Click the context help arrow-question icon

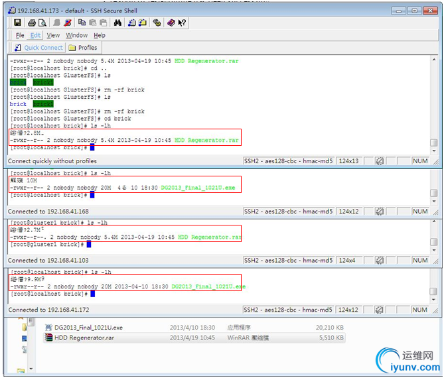(x=182, y=23)
